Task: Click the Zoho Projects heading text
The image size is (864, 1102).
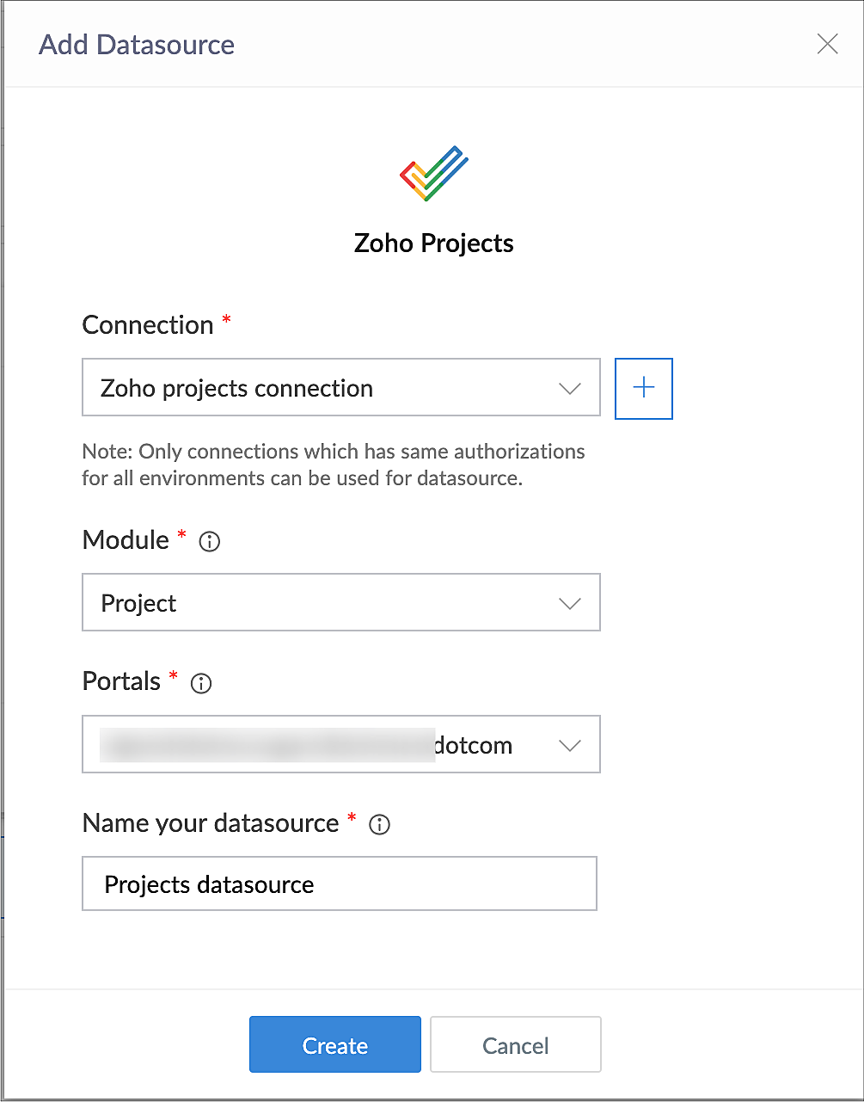Action: [x=433, y=243]
